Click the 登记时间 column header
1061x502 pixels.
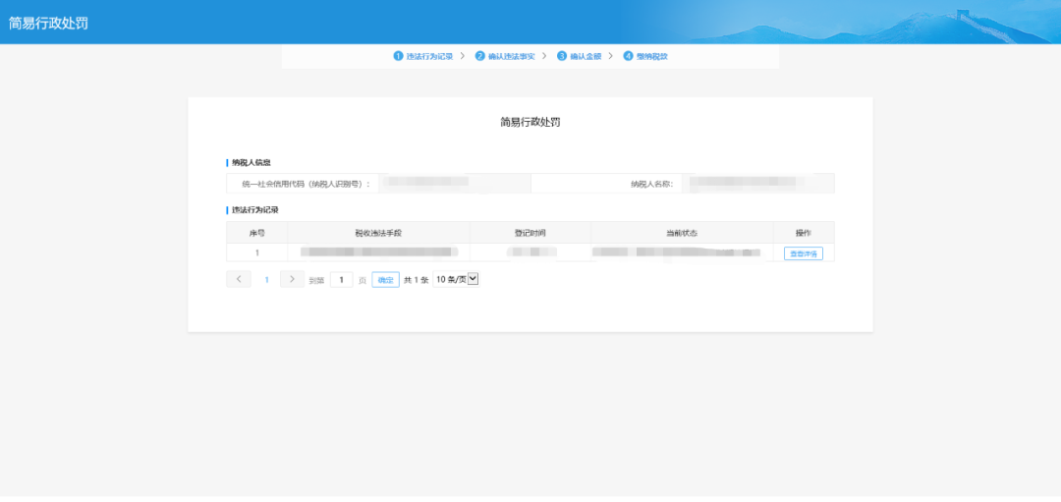(x=530, y=233)
